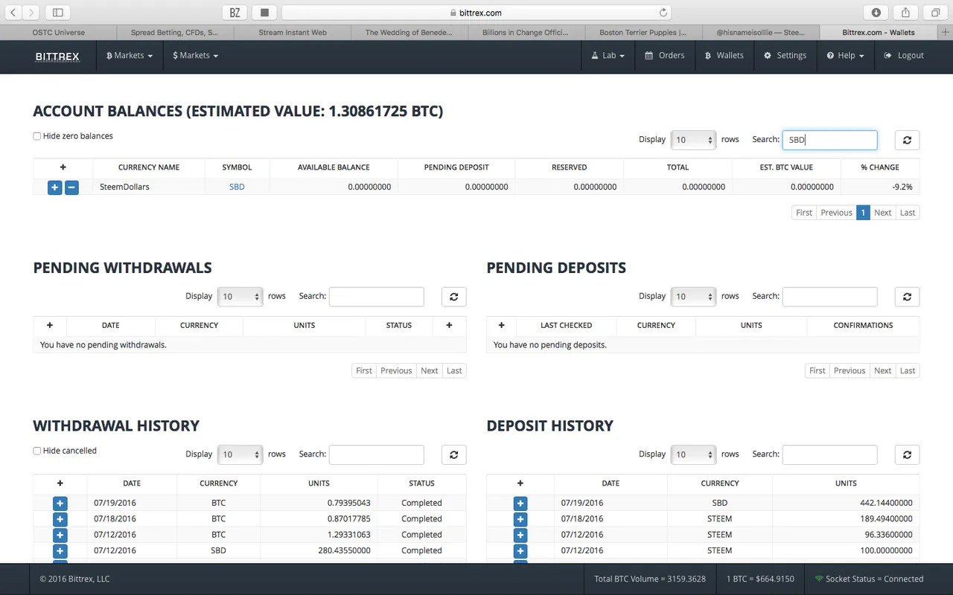
Task: Click the plus deposit button for SteemDollars
Action: pos(54,187)
